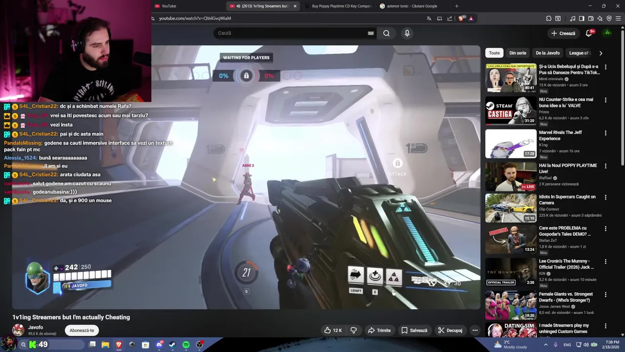
Task: Save the video with Salvează
Action: pos(414,330)
